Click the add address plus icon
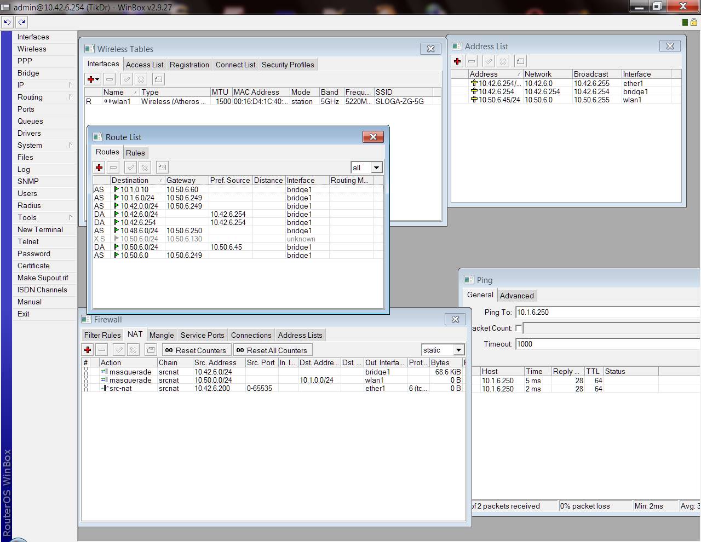The height and width of the screenshot is (542, 701). coord(457,61)
